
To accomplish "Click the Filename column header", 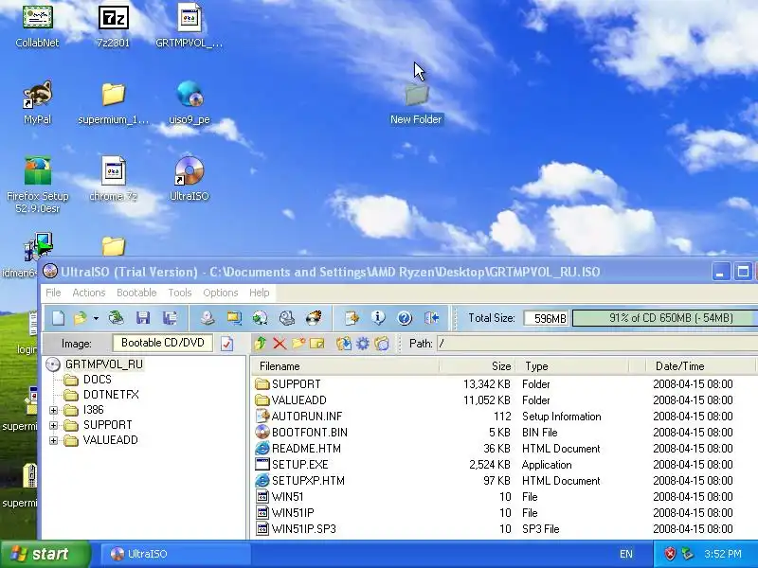I will [345, 366].
